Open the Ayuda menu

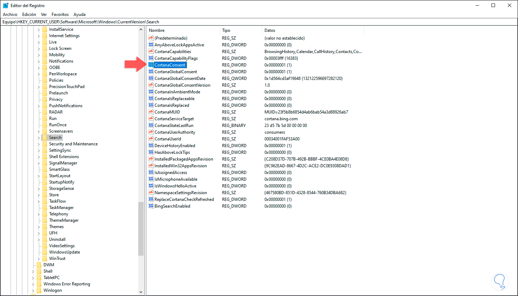click(x=80, y=14)
